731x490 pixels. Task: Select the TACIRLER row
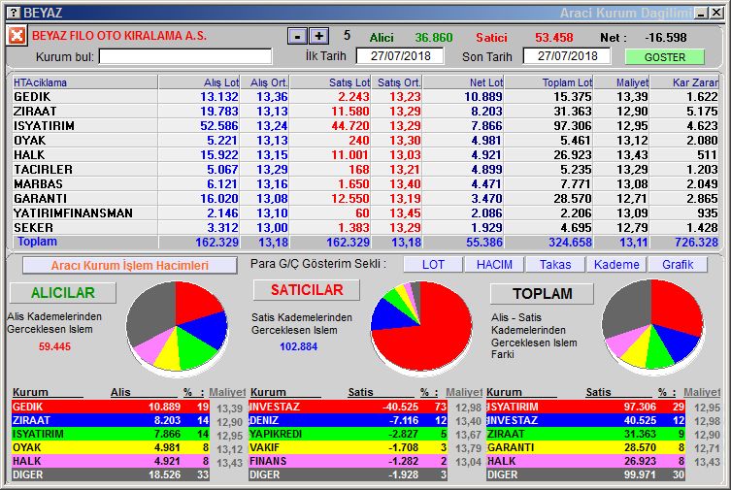click(x=365, y=170)
